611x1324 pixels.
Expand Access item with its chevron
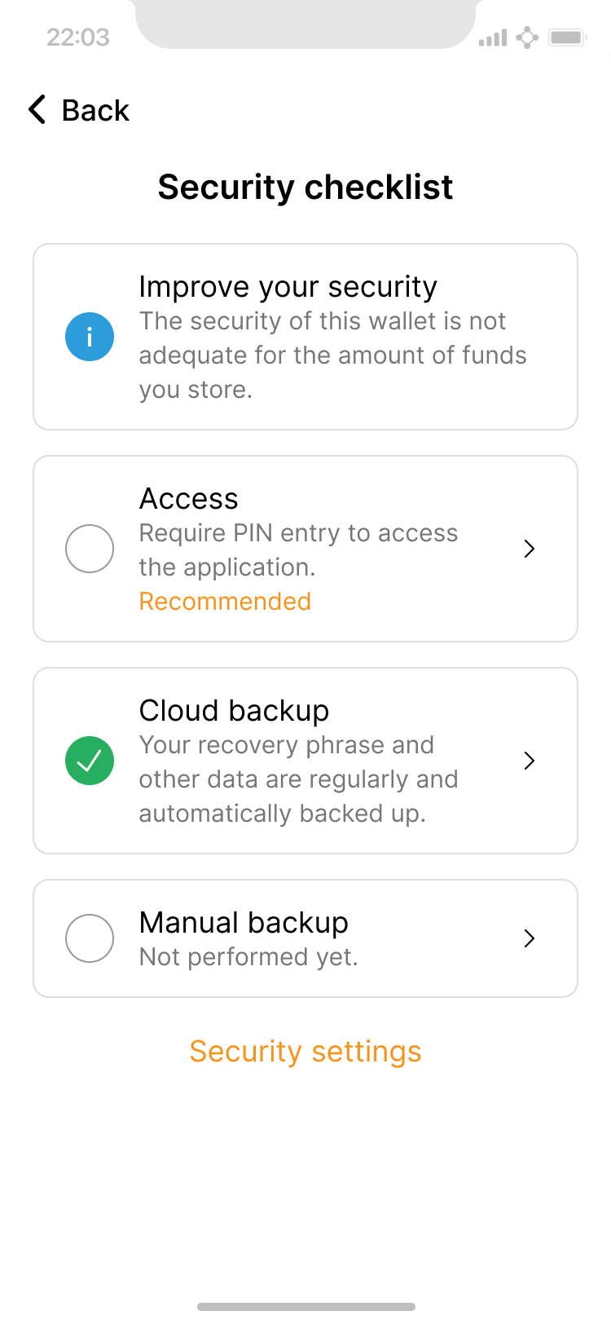pos(530,549)
